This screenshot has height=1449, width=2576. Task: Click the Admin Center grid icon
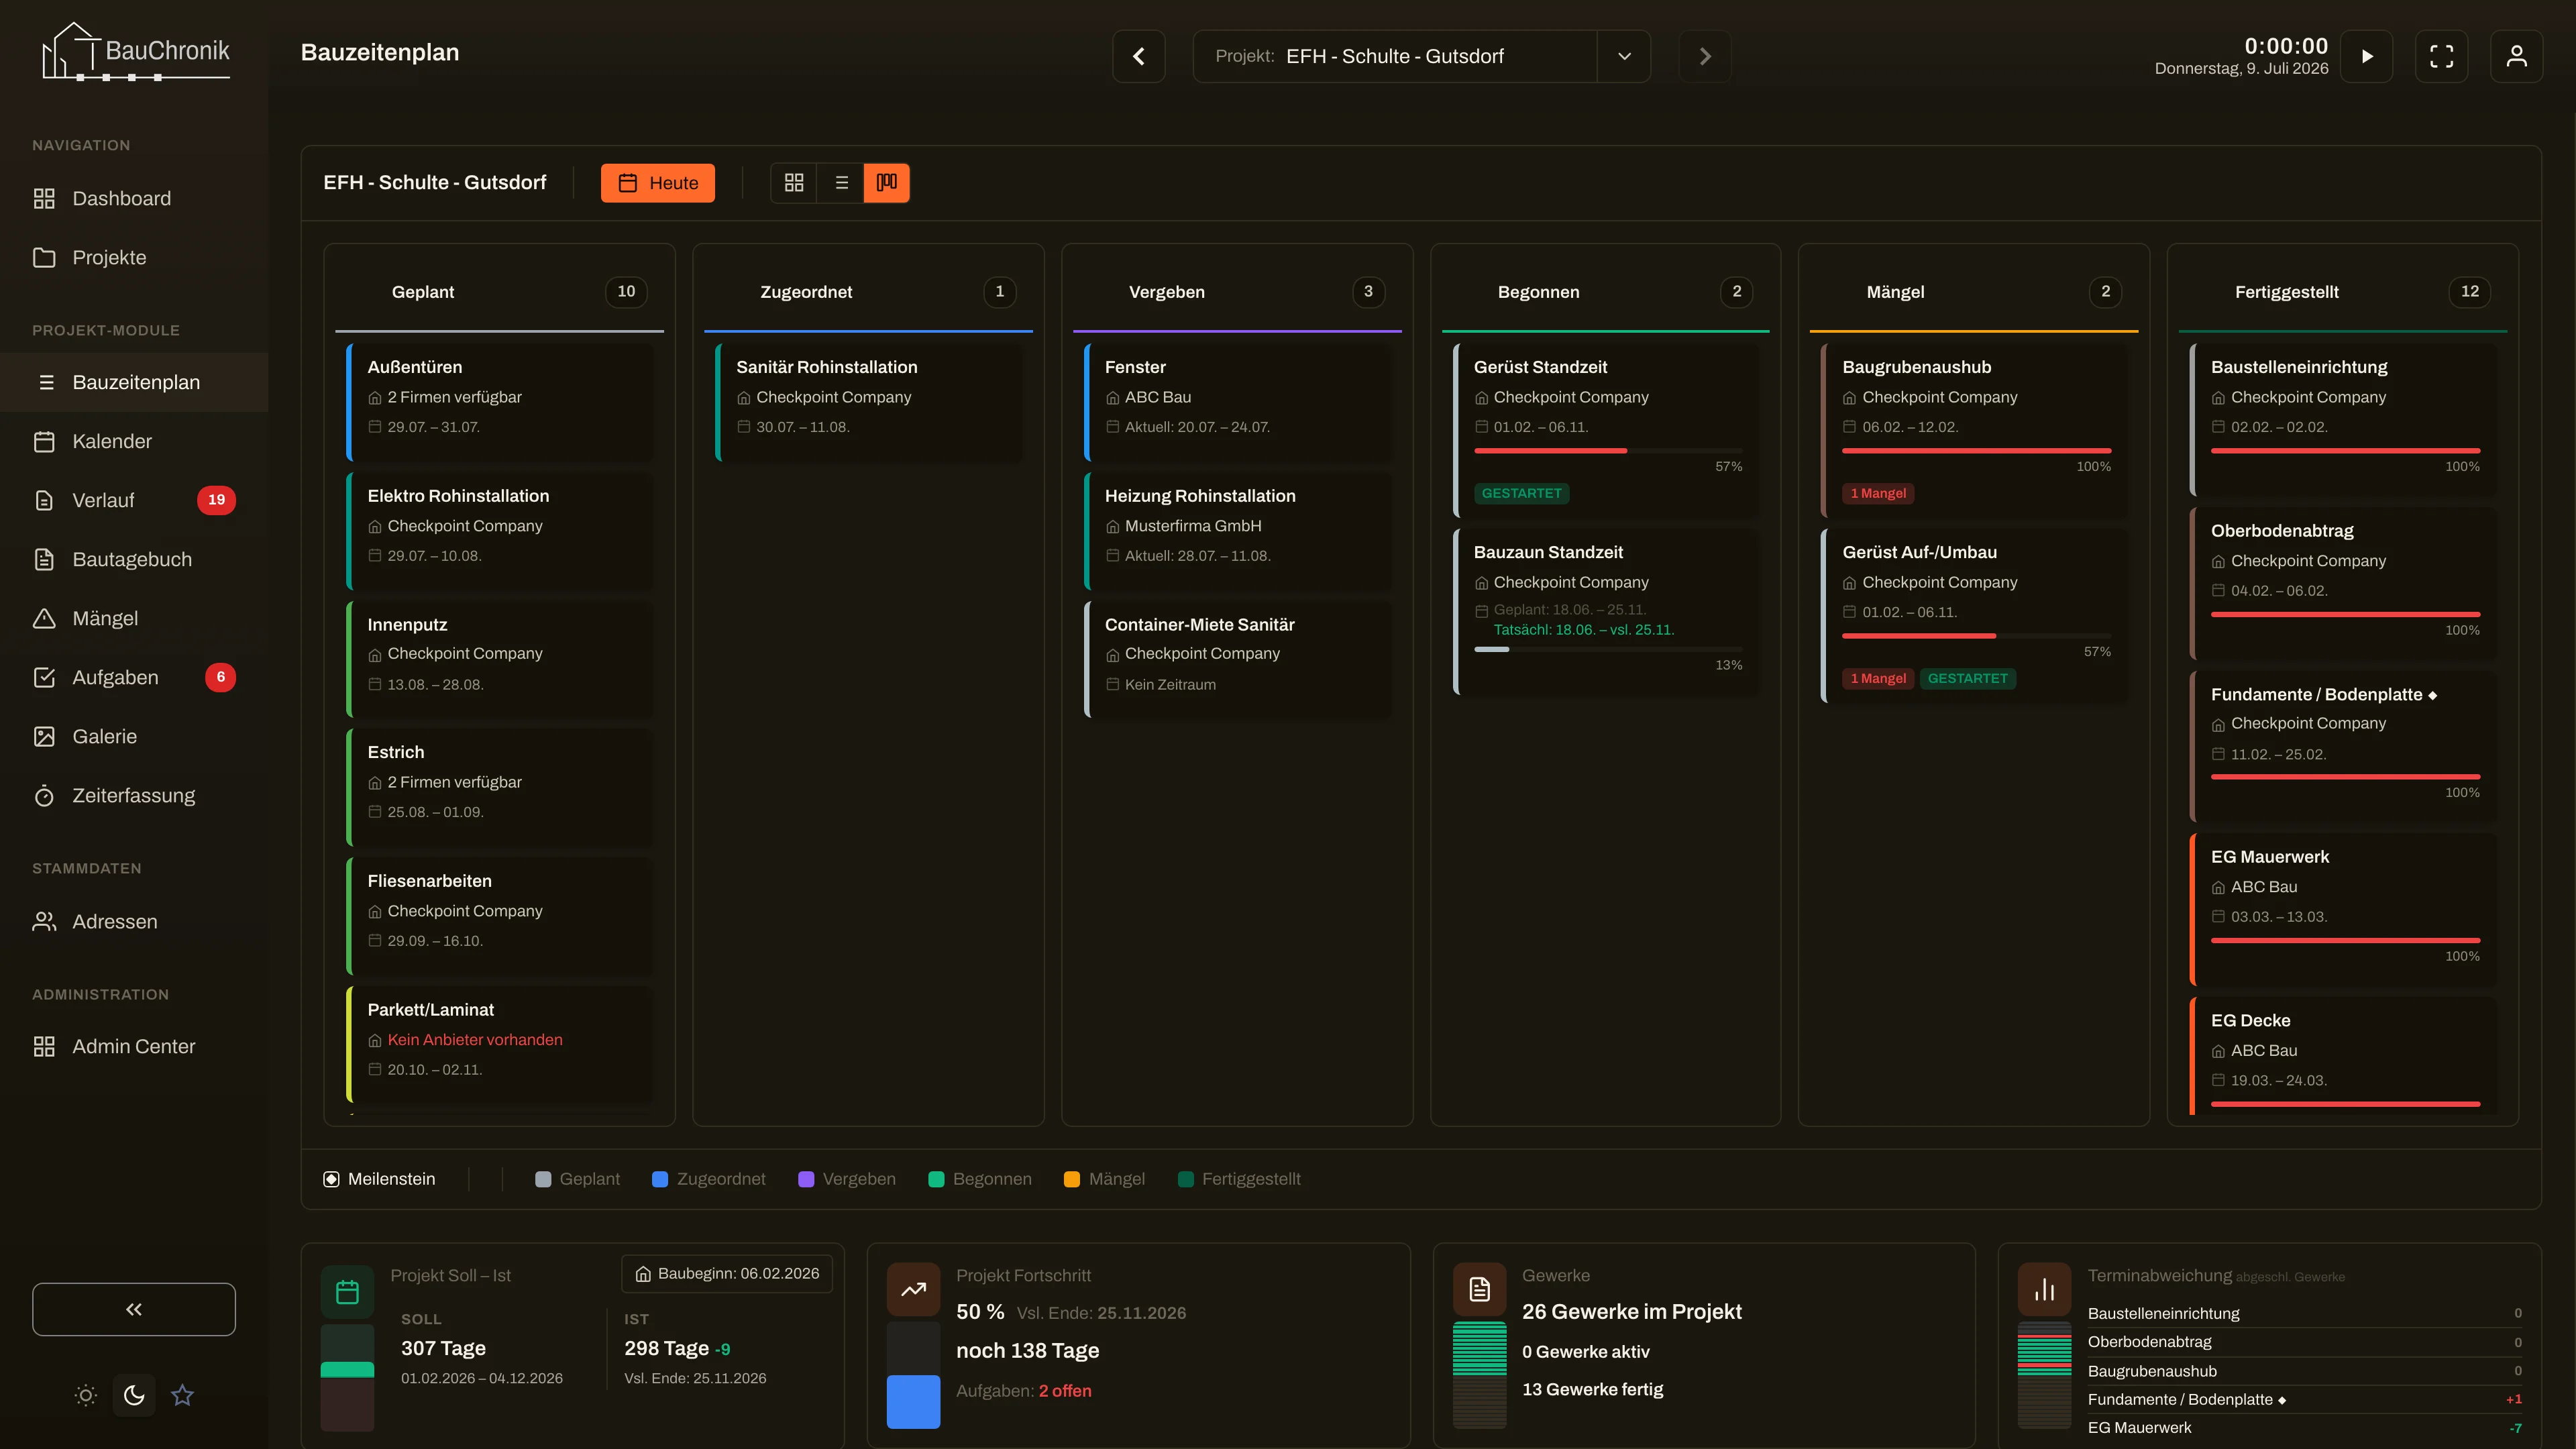point(44,1046)
